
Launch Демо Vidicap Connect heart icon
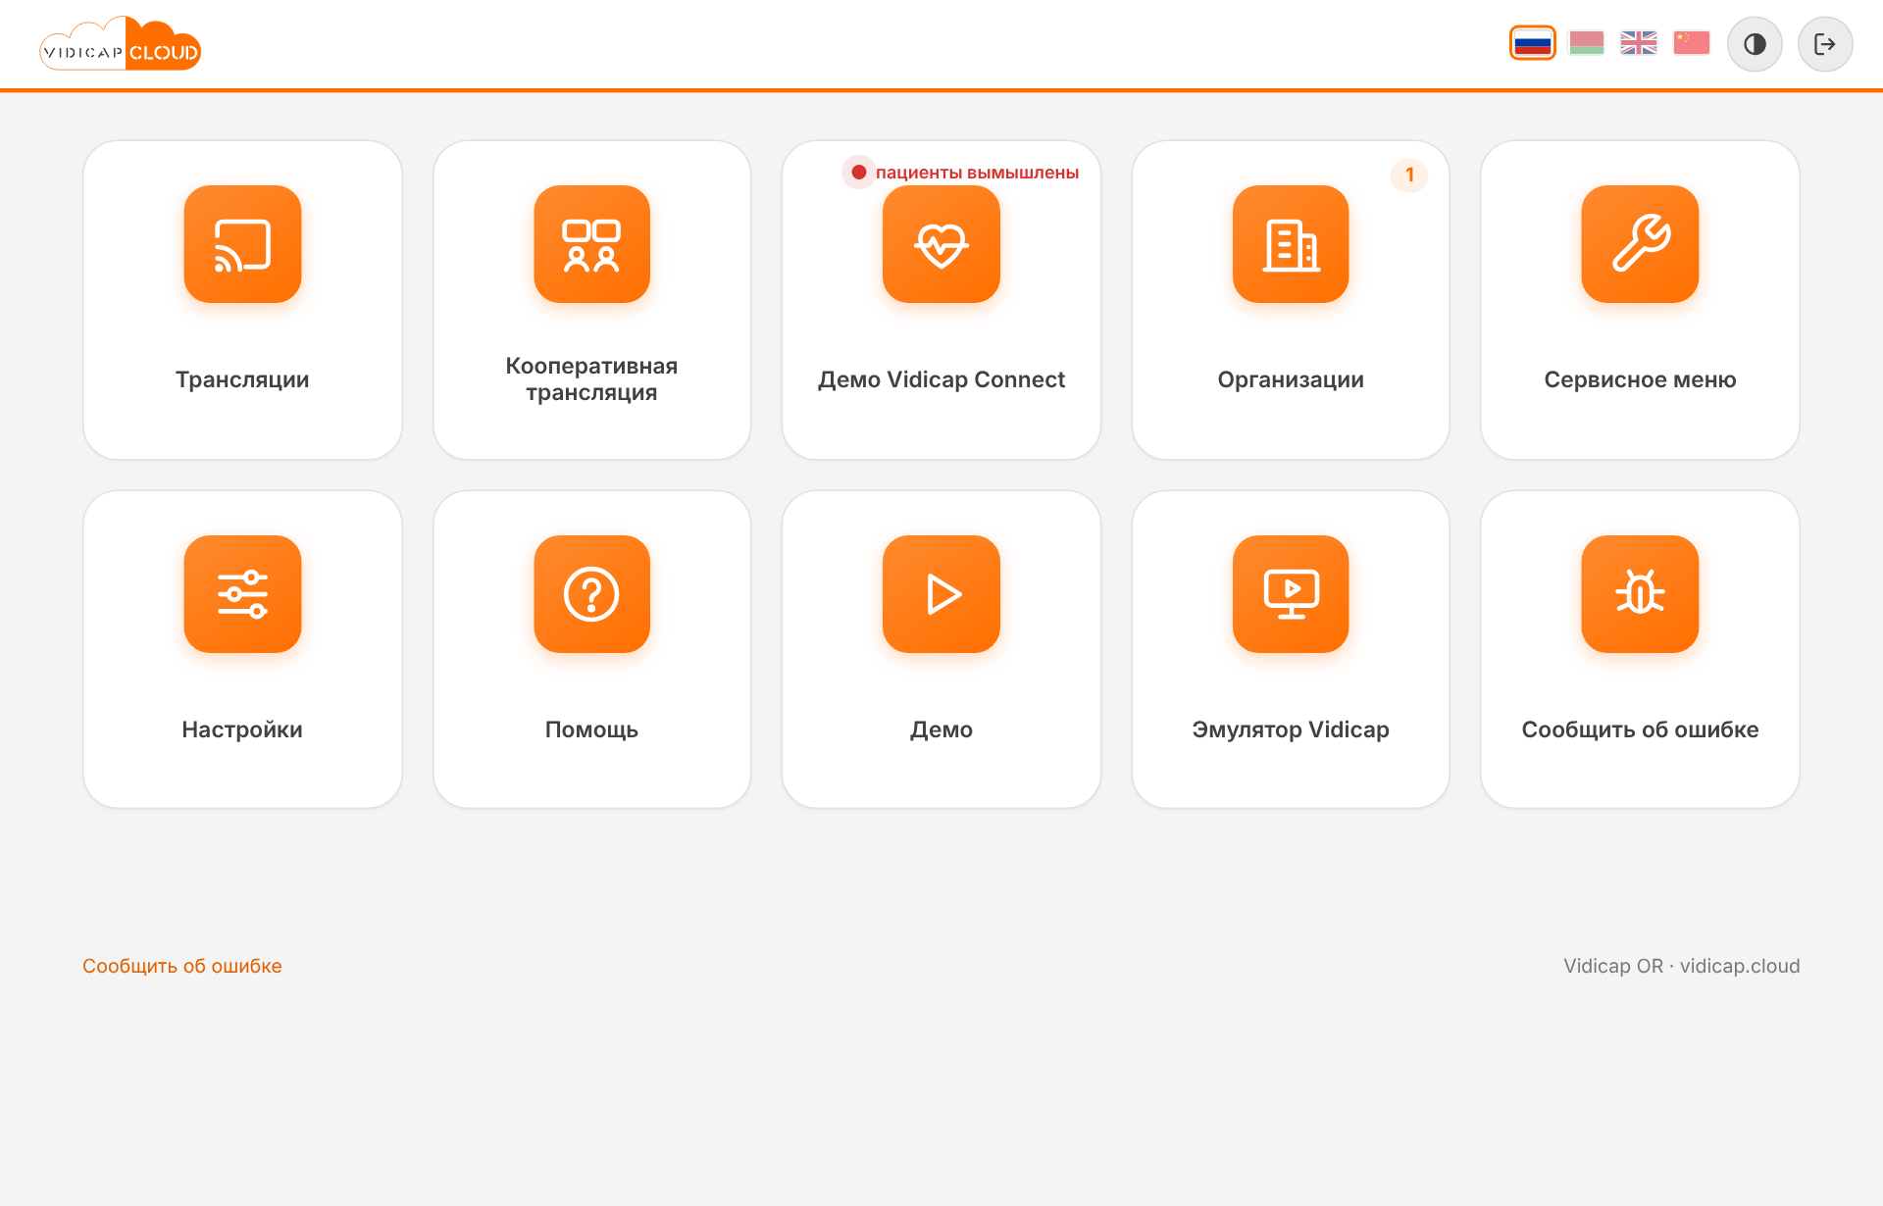(941, 244)
